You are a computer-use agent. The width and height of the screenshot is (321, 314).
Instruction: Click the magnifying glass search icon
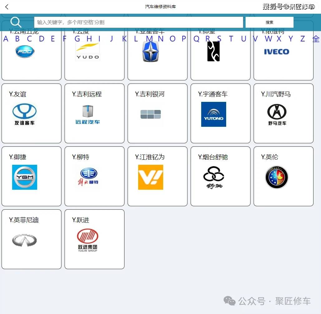pyautogui.click(x=16, y=22)
